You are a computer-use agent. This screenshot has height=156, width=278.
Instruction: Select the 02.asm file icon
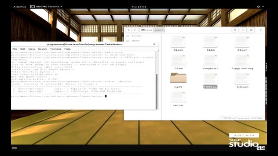(242, 42)
